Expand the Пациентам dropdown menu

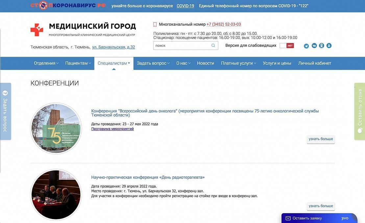point(78,63)
